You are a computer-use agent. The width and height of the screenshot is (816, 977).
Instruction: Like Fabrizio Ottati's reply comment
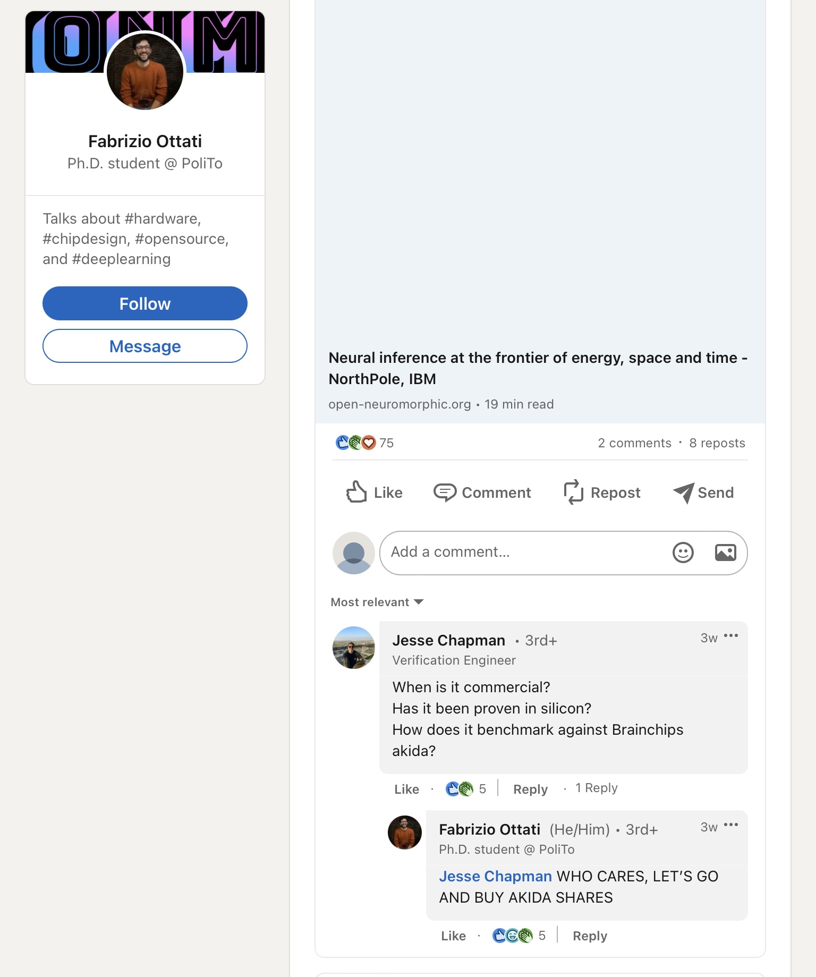pyautogui.click(x=453, y=936)
